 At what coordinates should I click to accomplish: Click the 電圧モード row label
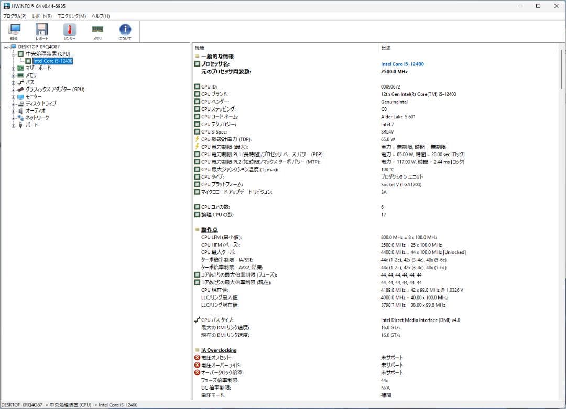coord(213,395)
